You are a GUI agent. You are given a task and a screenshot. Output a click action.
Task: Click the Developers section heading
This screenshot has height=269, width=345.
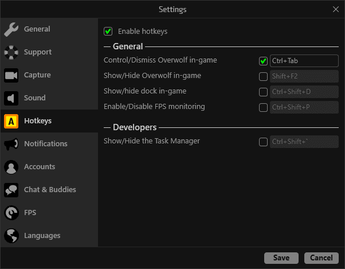pos(135,127)
